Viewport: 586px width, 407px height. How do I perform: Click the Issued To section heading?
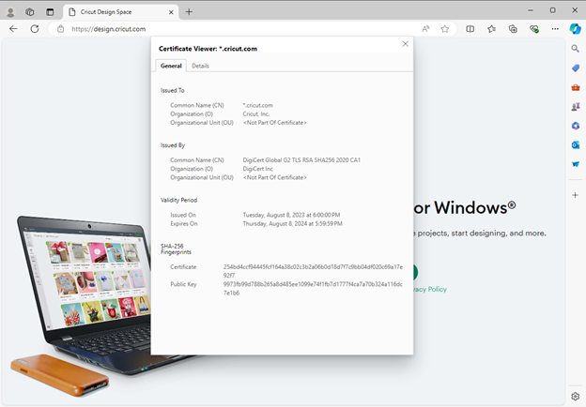tap(172, 90)
